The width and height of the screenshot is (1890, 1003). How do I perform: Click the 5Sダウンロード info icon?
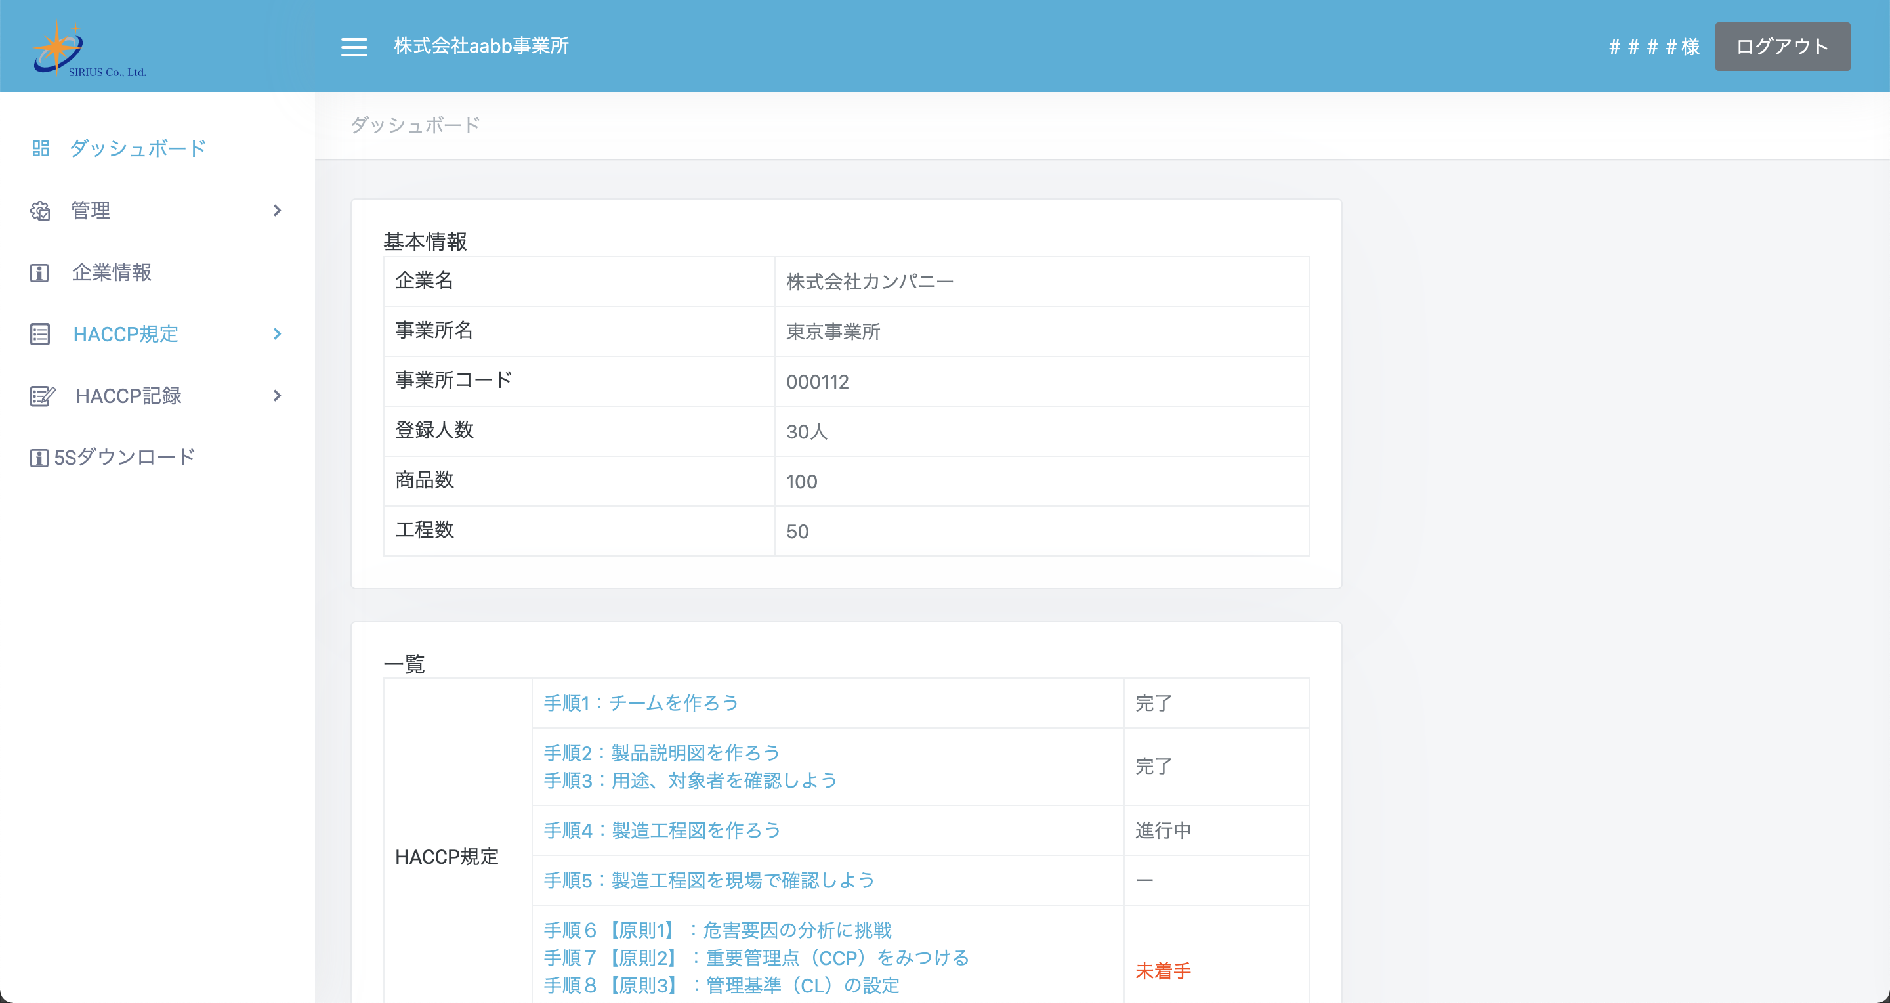click(x=39, y=459)
